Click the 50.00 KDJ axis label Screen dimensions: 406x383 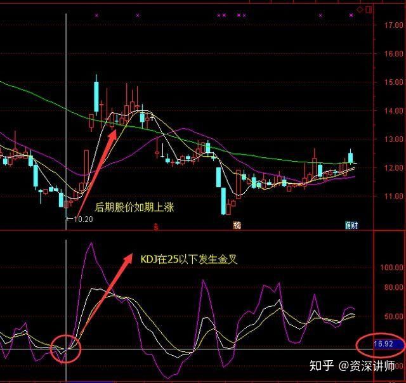394,316
